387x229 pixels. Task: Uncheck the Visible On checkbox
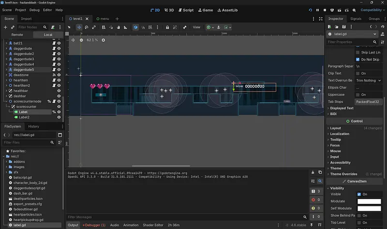359,194
